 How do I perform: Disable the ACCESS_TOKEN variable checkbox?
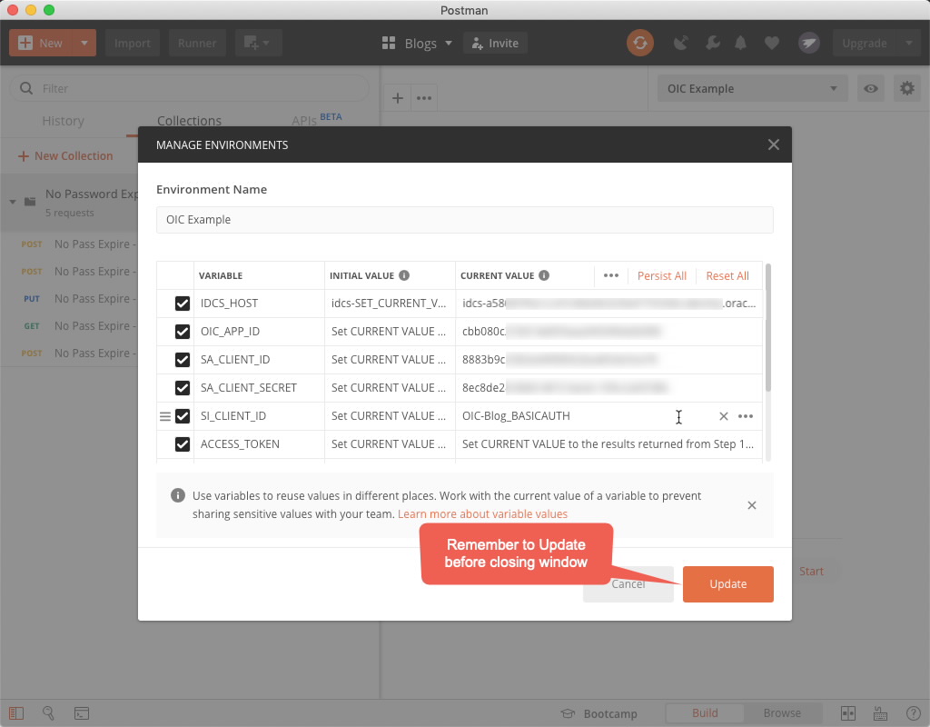[x=182, y=444]
